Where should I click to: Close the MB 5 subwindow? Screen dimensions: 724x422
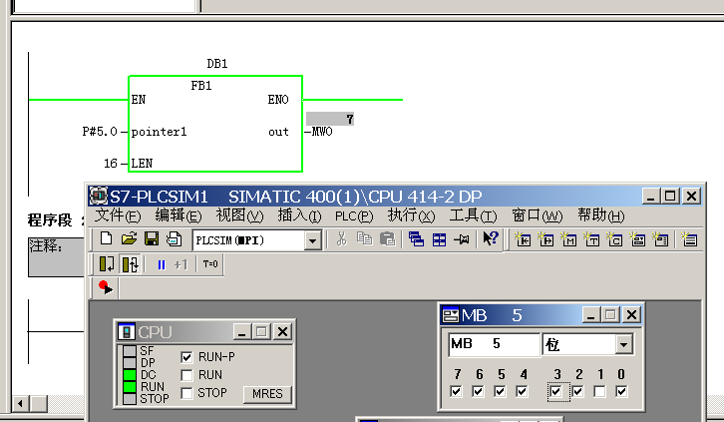click(x=631, y=315)
